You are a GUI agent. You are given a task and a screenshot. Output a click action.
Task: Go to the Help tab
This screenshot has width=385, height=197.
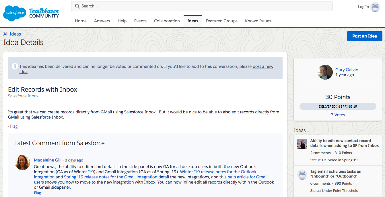[122, 21]
